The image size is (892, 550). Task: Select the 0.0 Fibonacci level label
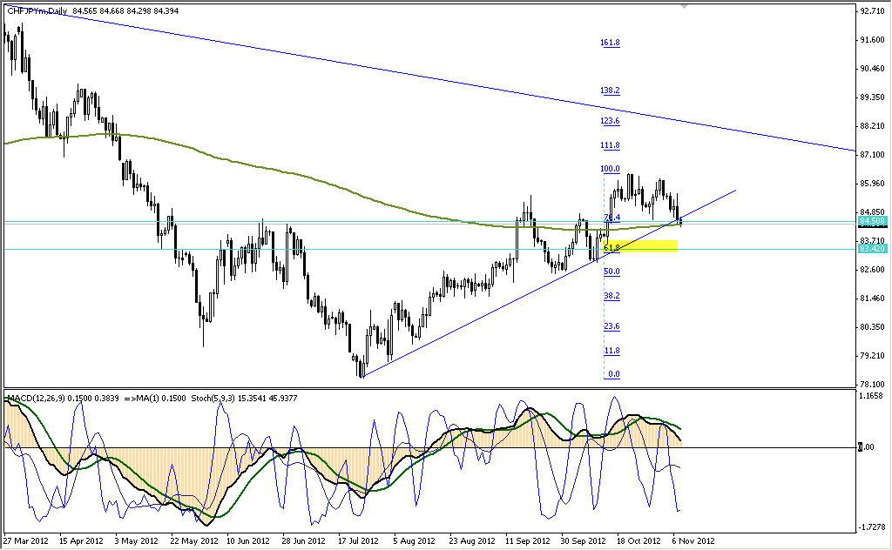pos(614,374)
